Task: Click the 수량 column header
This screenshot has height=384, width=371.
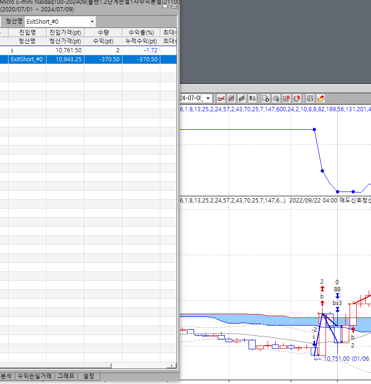Action: tap(103, 32)
